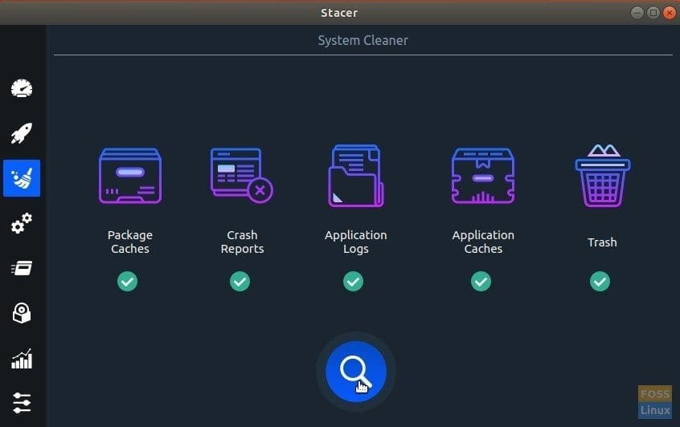The width and height of the screenshot is (680, 427).
Task: Click the Package Caches label
Action: pyautogui.click(x=130, y=242)
